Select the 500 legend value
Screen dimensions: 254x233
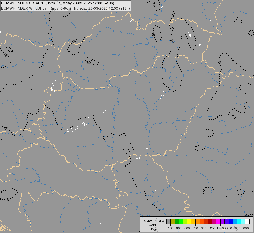[187, 228]
